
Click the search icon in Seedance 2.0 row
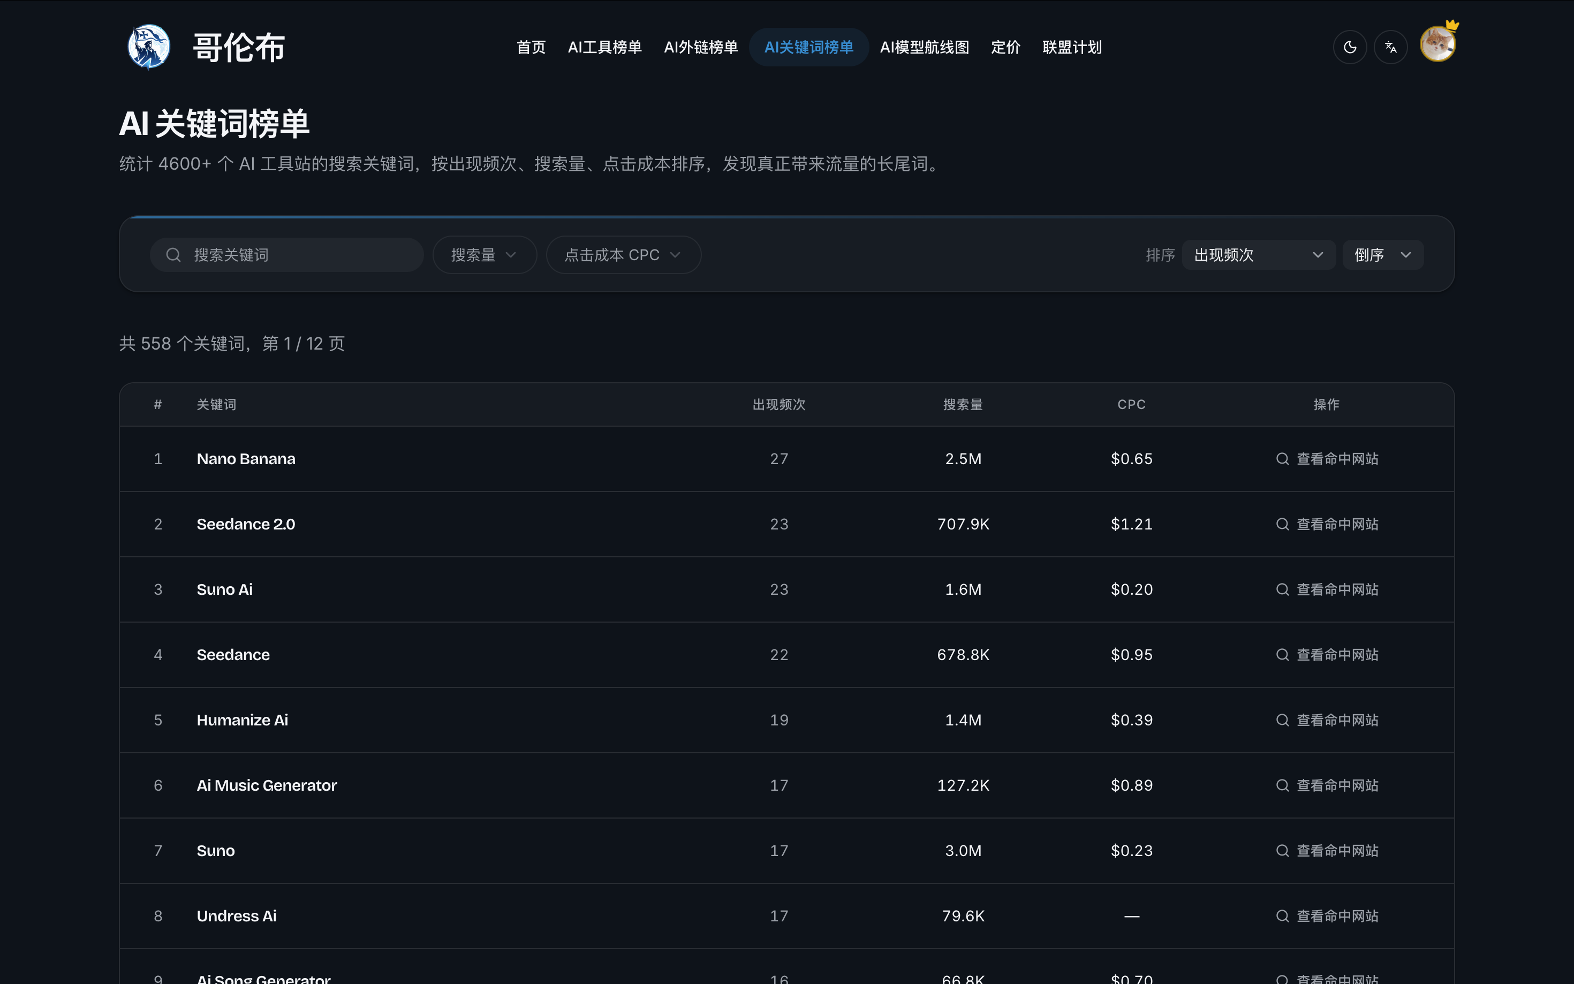(1283, 524)
